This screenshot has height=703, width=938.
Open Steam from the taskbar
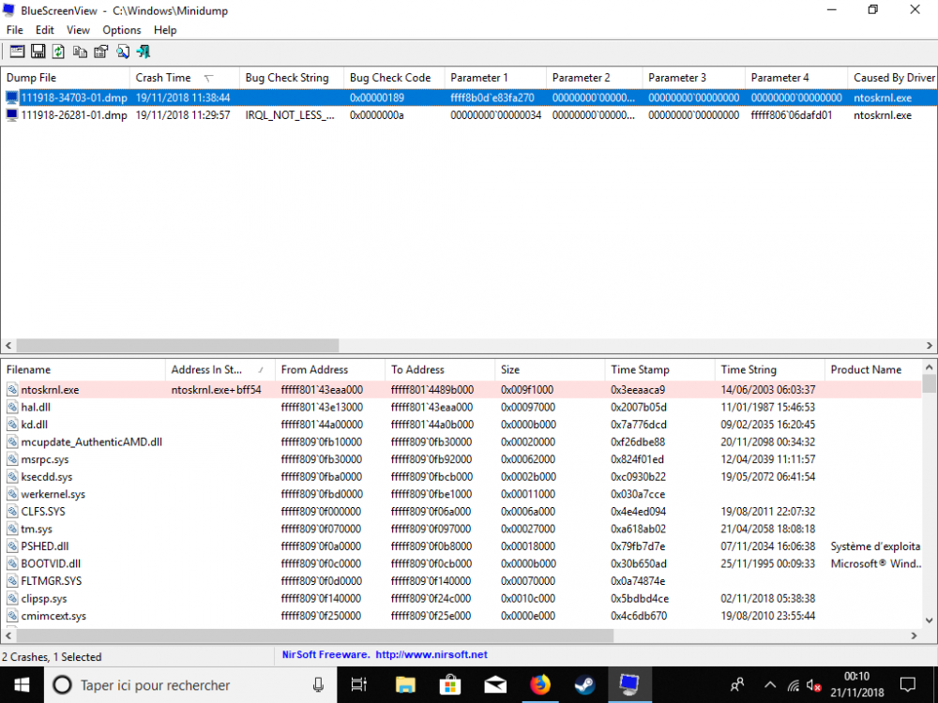point(583,684)
